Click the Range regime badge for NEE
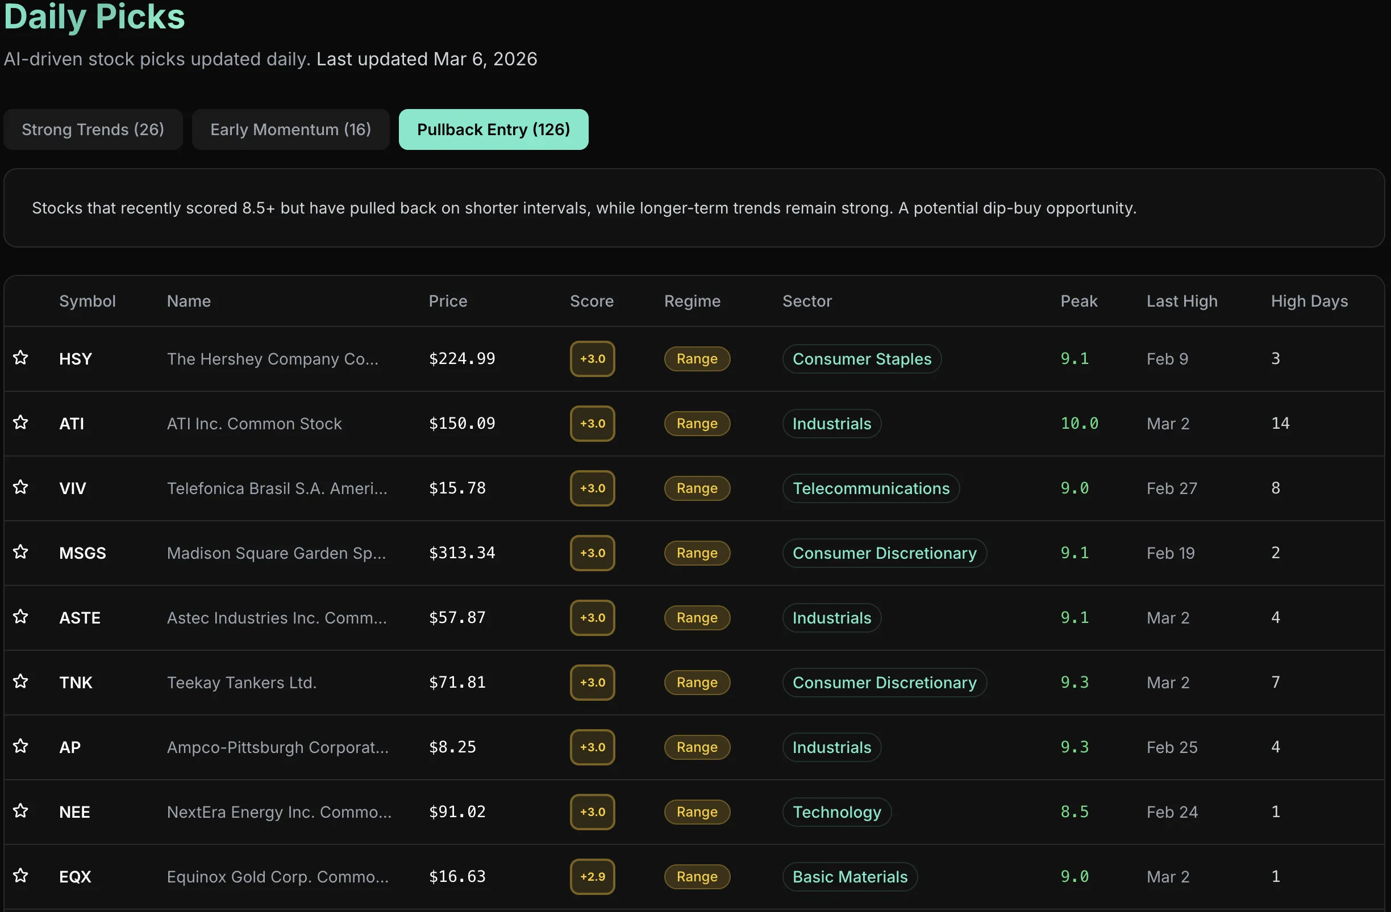1391x912 pixels. pyautogui.click(x=697, y=812)
